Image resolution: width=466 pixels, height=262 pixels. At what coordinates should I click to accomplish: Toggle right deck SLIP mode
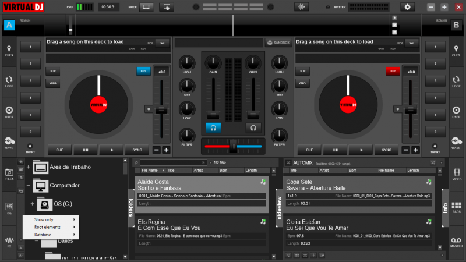point(302,71)
